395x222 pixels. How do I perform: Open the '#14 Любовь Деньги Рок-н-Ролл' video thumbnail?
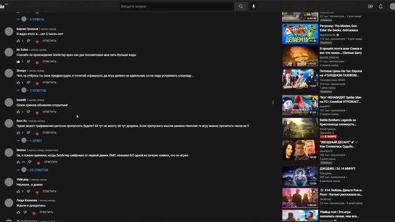[x=300, y=198]
